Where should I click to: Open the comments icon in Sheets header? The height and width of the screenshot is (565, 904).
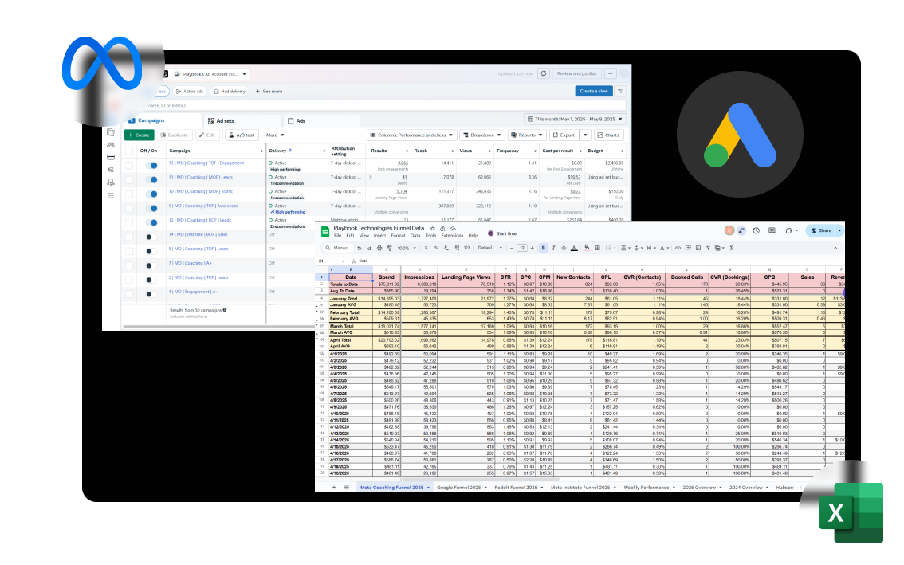[x=772, y=230]
